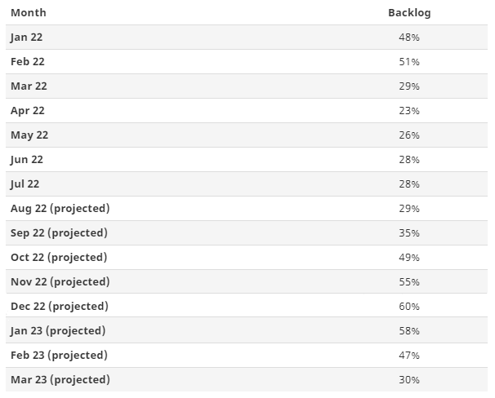495x398 pixels.
Task: Click the Mar 23 (projected) cell
Action: click(60, 380)
